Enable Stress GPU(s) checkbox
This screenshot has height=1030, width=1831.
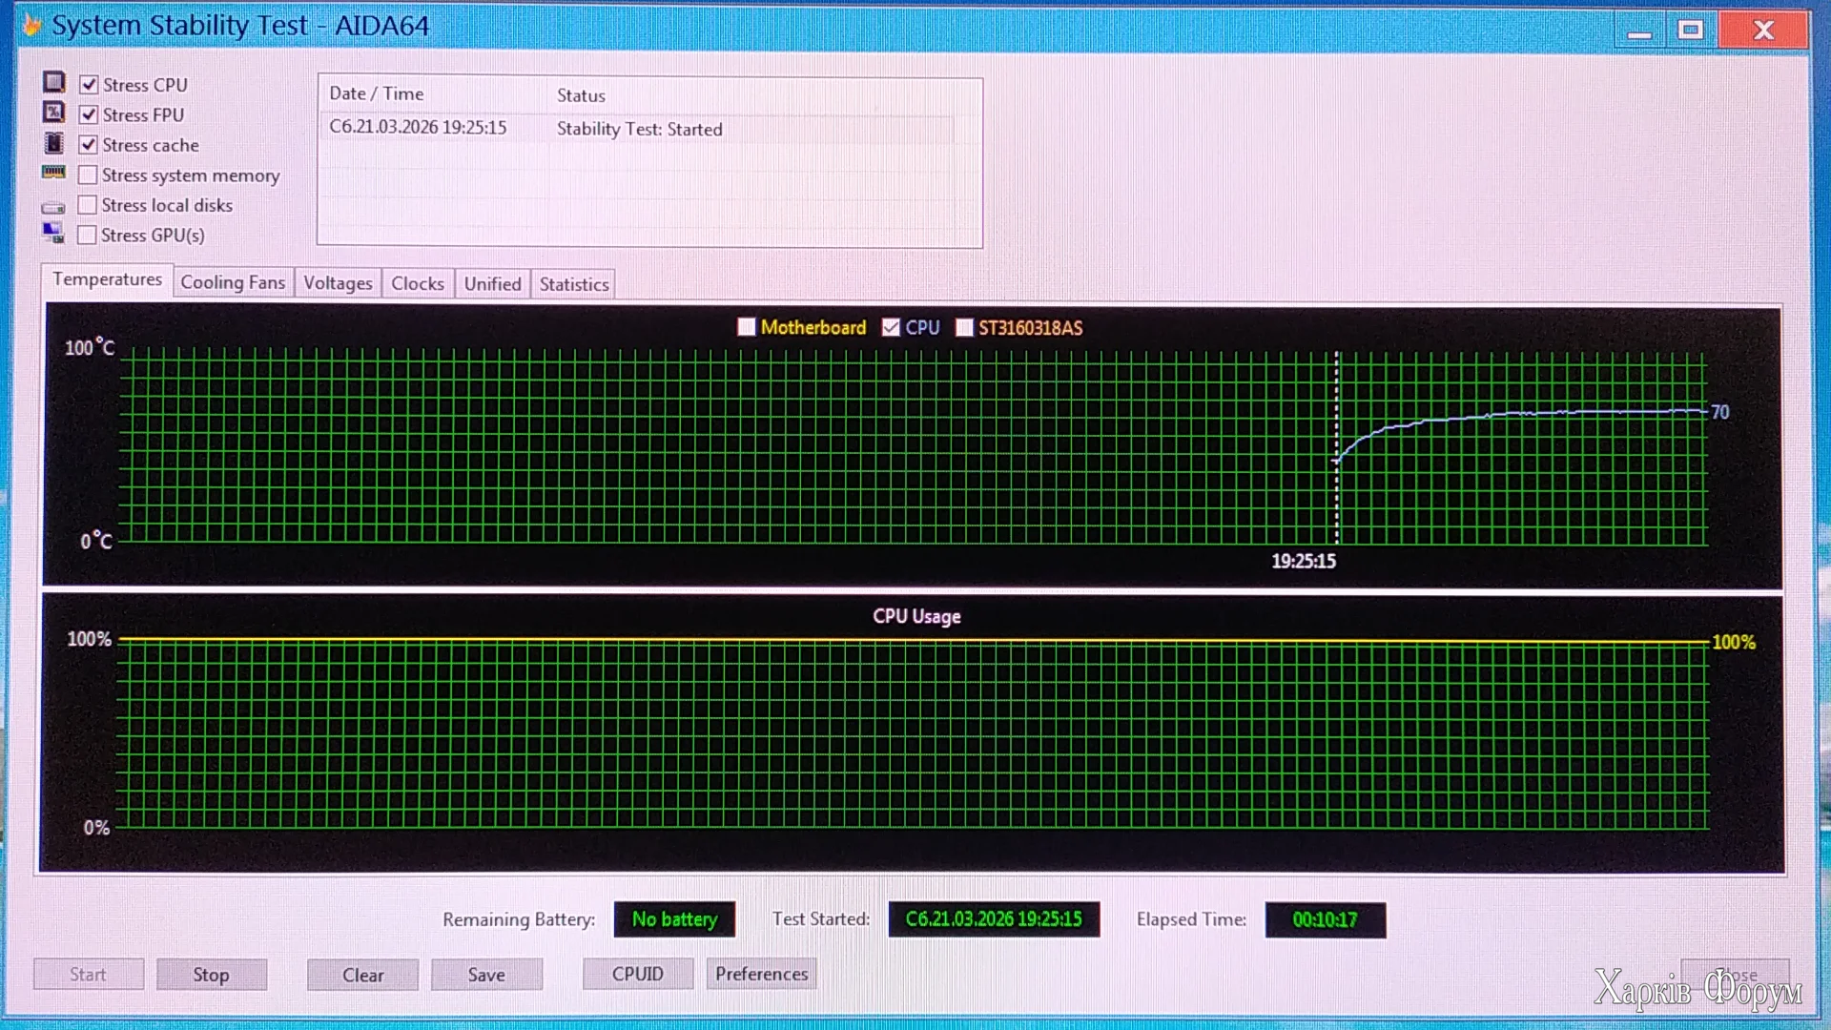88,235
